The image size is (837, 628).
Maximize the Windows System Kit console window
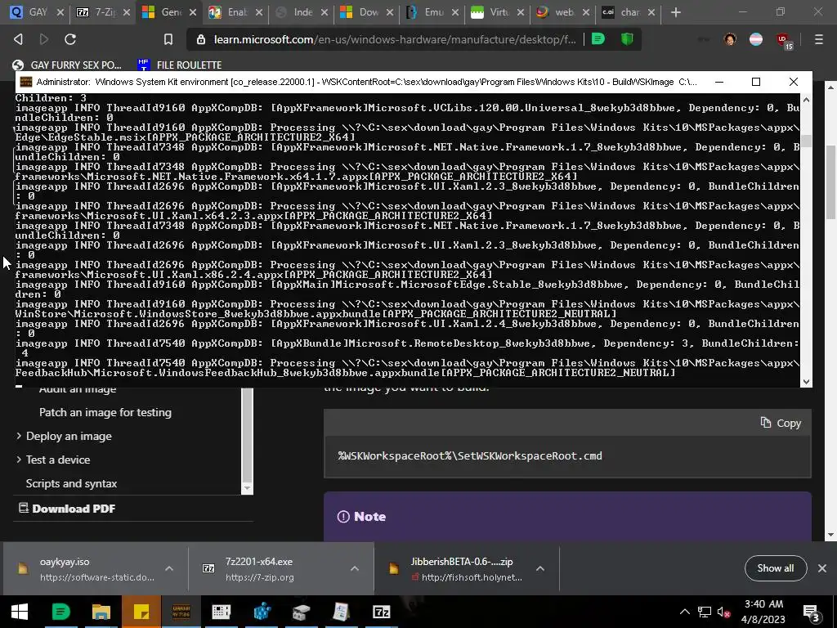[x=756, y=82]
